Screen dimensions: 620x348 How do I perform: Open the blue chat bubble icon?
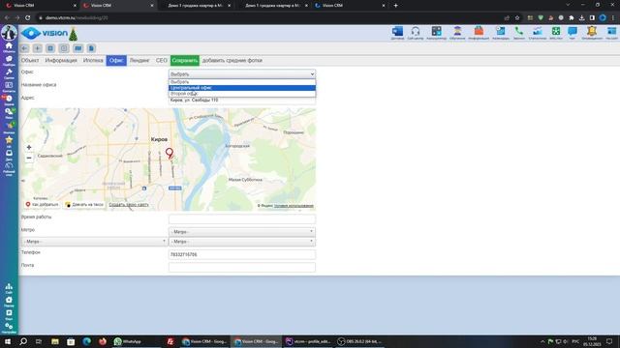(573, 32)
